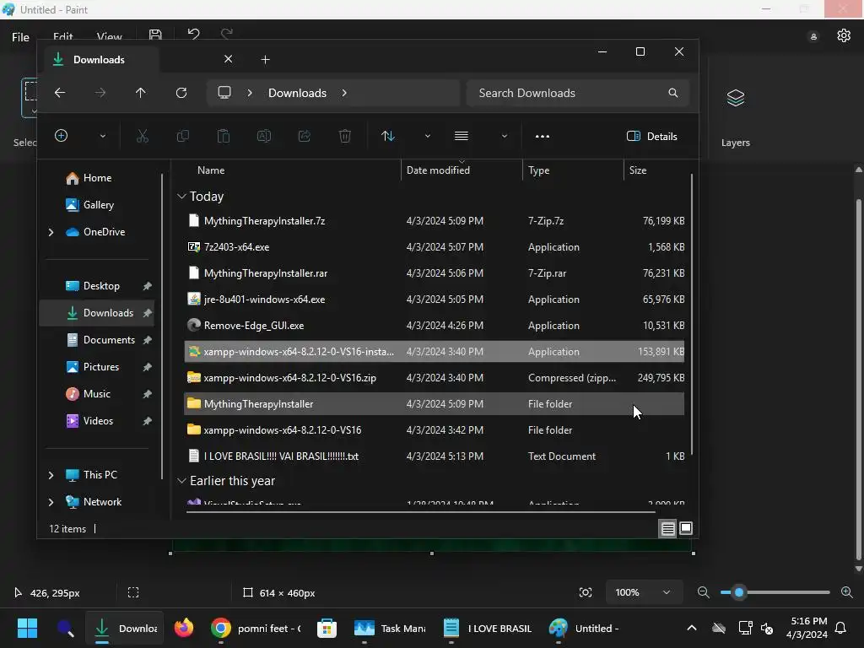Viewport: 864px width, 648px height.
Task: Open the View options dropdown chevron
Action: [504, 136]
